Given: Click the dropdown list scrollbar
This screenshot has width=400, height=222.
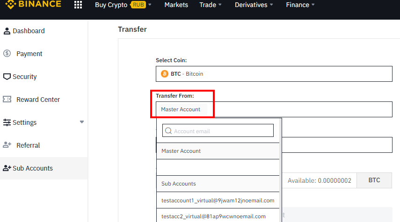Looking at the screenshot, I should (281, 170).
